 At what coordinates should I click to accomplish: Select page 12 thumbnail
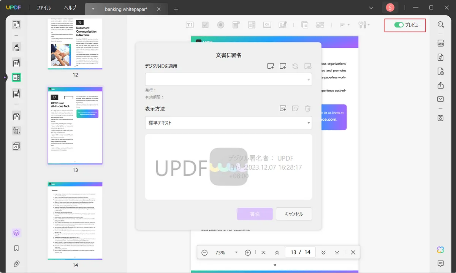(75, 44)
